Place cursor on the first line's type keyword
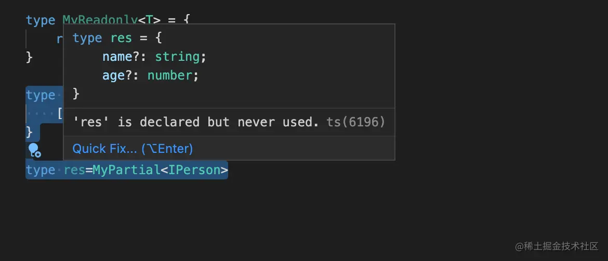Screen dimensions: 608x261 pyautogui.click(x=41, y=20)
